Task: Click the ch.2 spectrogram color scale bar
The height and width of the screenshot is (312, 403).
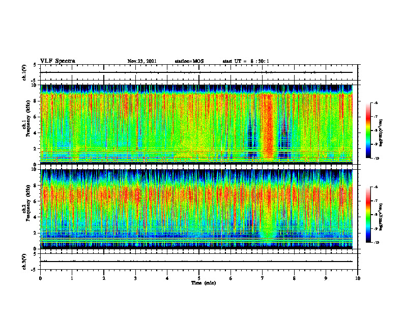Action: pyautogui.click(x=368, y=215)
